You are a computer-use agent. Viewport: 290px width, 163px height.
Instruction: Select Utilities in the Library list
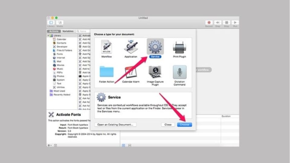point(60,87)
